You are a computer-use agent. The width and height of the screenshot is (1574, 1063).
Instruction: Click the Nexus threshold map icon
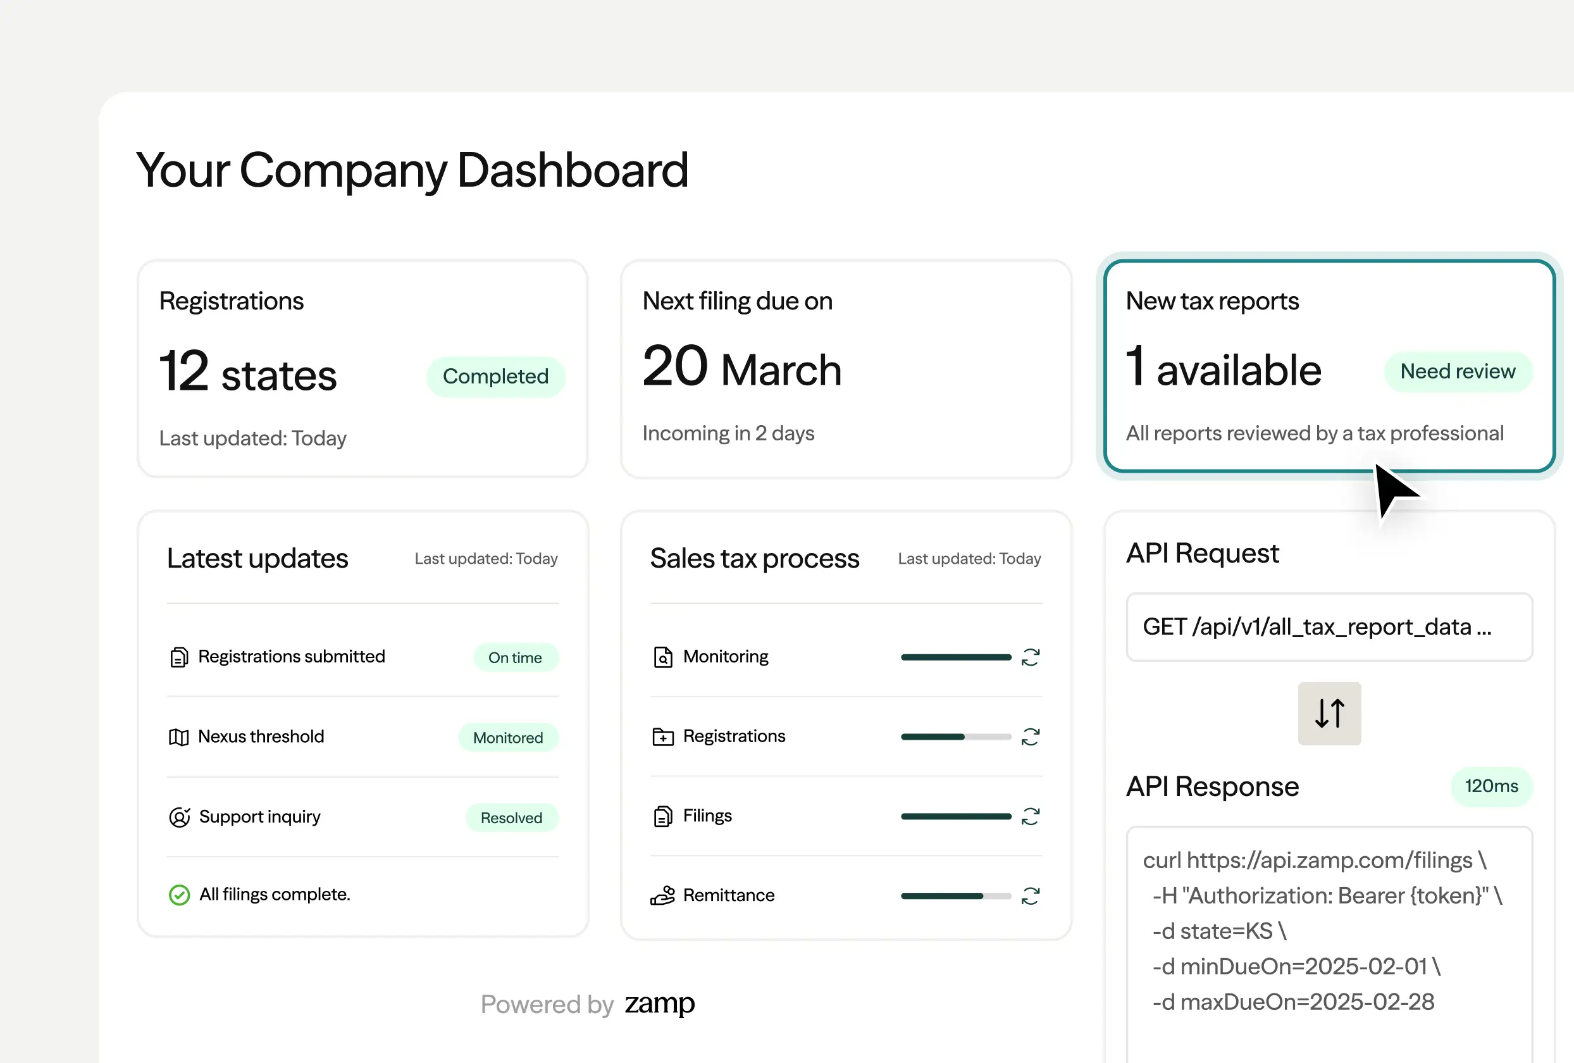click(179, 737)
